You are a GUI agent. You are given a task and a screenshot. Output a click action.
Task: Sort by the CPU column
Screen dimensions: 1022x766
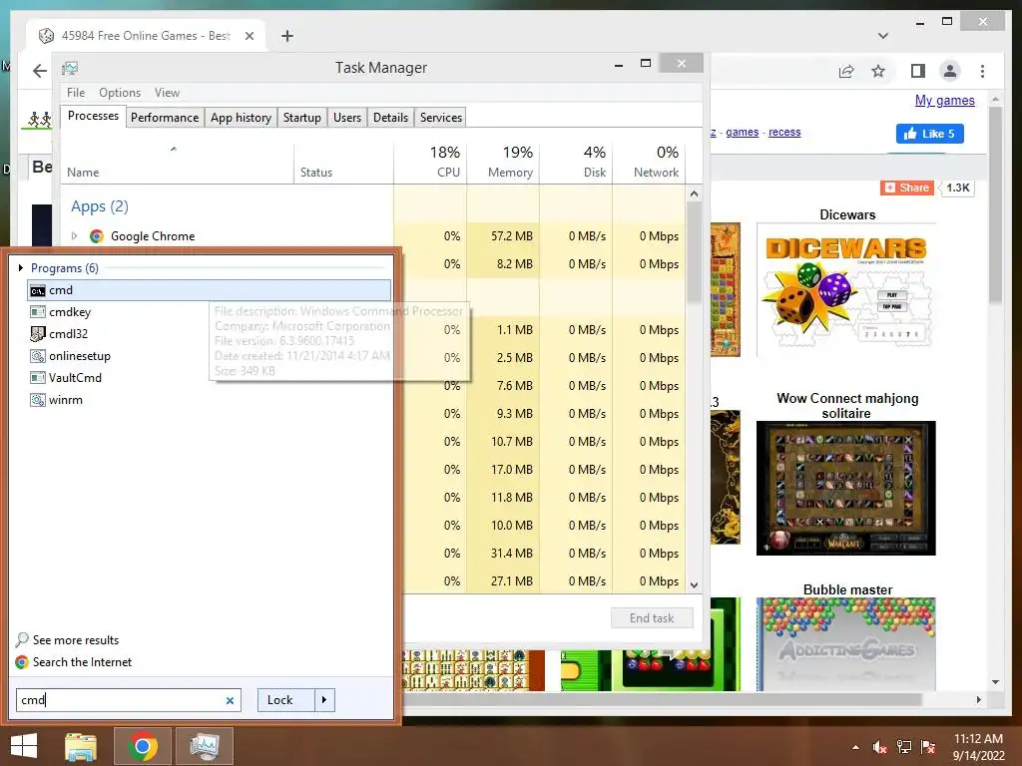pos(430,163)
